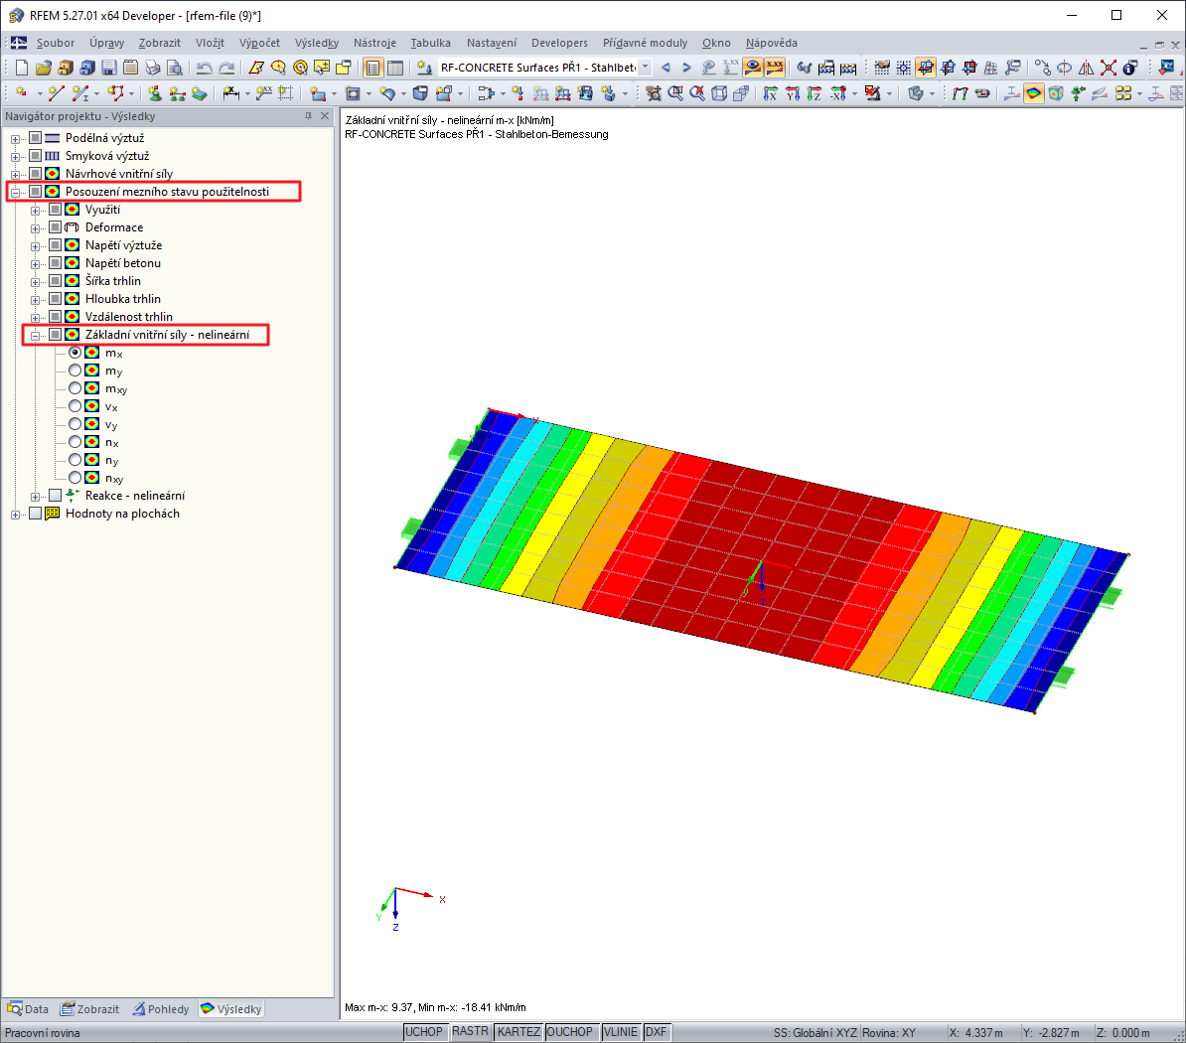Toggle isometric wireframe box view
Screen dimensions: 1186x1043
pos(719,93)
